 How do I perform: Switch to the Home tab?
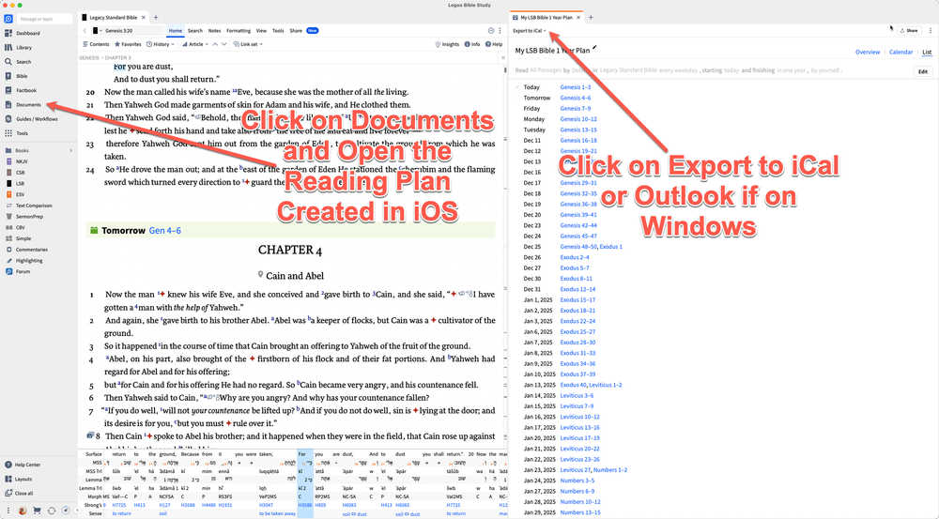(176, 31)
